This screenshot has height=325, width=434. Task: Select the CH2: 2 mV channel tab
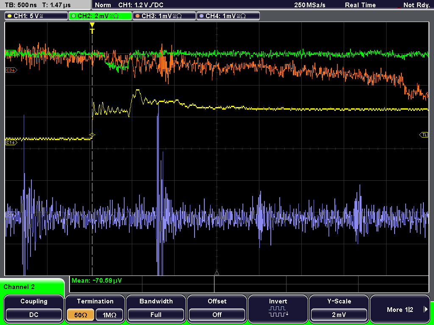[100, 16]
